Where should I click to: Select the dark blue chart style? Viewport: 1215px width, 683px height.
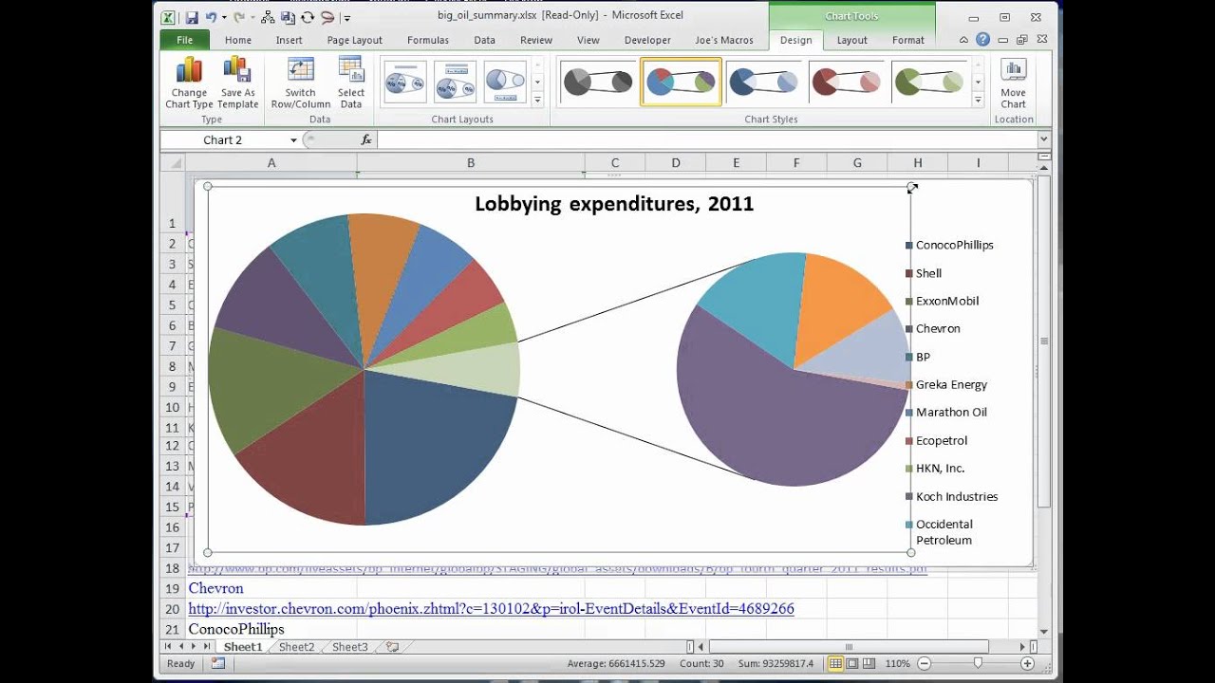pos(762,82)
